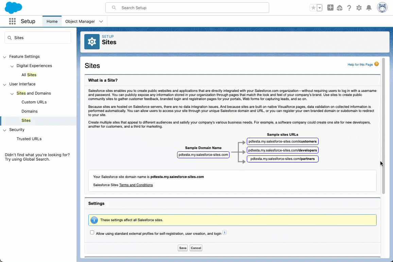
Task: Open the user profile avatar
Action: pos(382,7)
